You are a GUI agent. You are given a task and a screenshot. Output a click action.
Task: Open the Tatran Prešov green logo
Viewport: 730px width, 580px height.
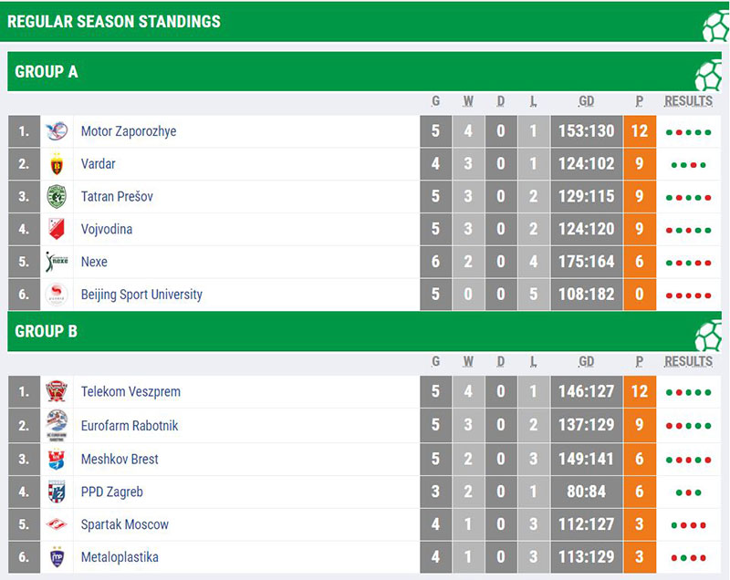point(57,196)
